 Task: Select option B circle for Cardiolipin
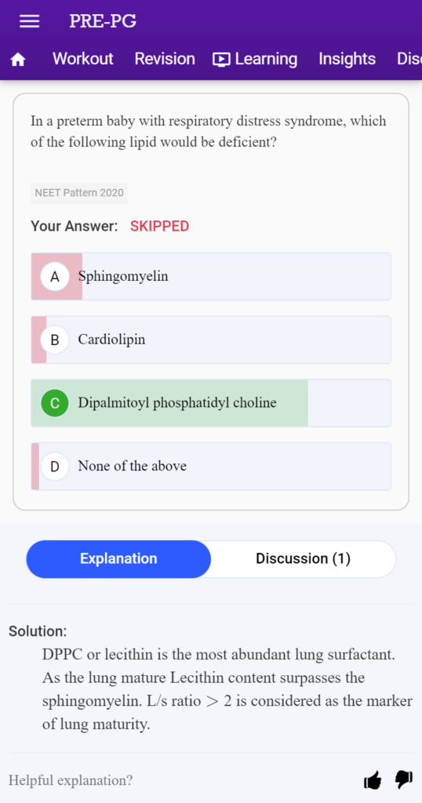click(55, 340)
